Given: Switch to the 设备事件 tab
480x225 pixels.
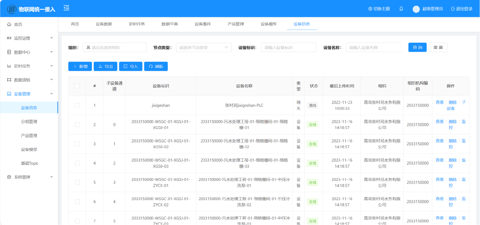Looking at the screenshot, I should click(203, 24).
